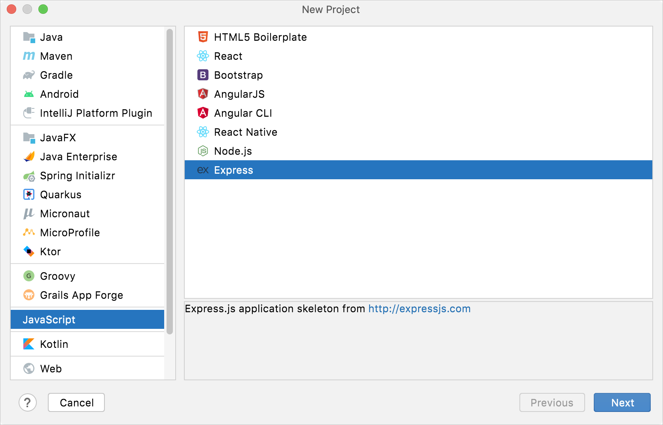Click the Quarkus icon
This screenshot has height=425, width=663.
click(x=29, y=195)
